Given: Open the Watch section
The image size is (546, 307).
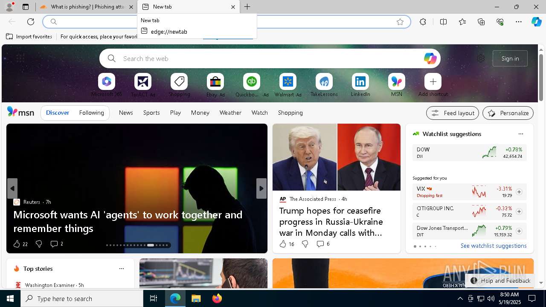Looking at the screenshot, I should tap(260, 113).
